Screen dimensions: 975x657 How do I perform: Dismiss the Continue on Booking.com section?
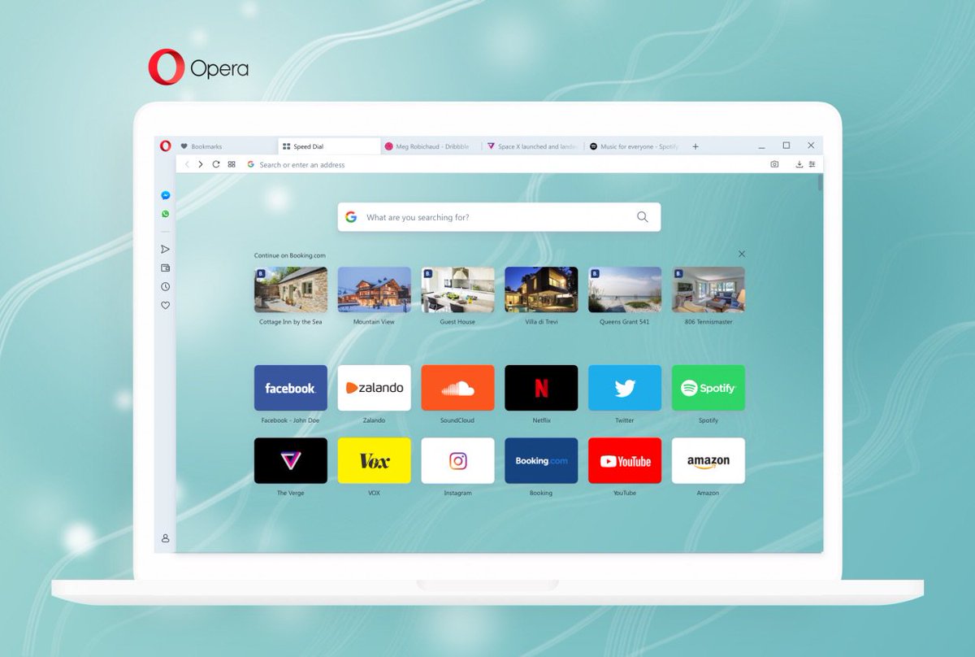coord(742,254)
